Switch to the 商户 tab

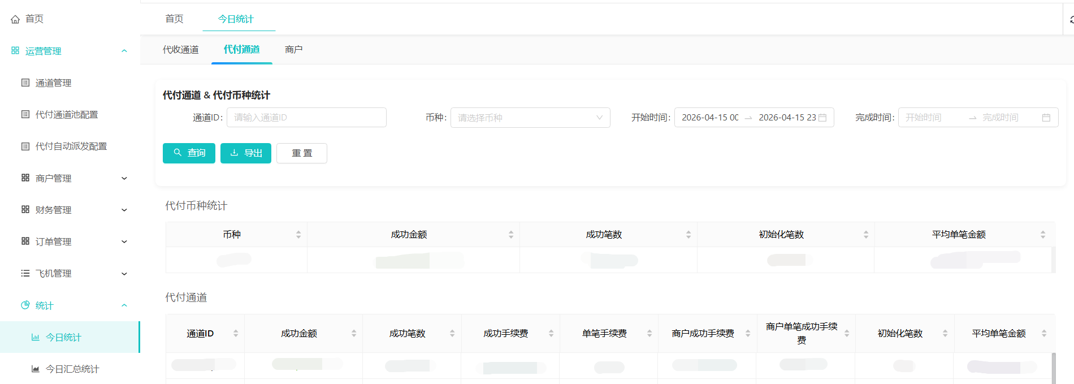(294, 50)
